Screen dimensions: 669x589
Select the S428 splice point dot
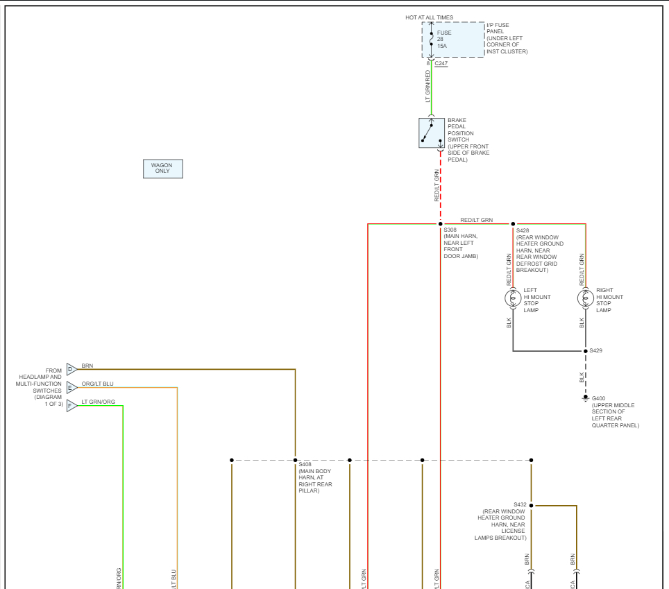[514, 224]
